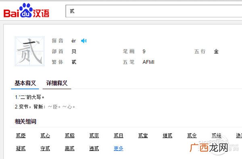Click 更多 to show more words
The image size is (242, 159).
click(x=118, y=149)
